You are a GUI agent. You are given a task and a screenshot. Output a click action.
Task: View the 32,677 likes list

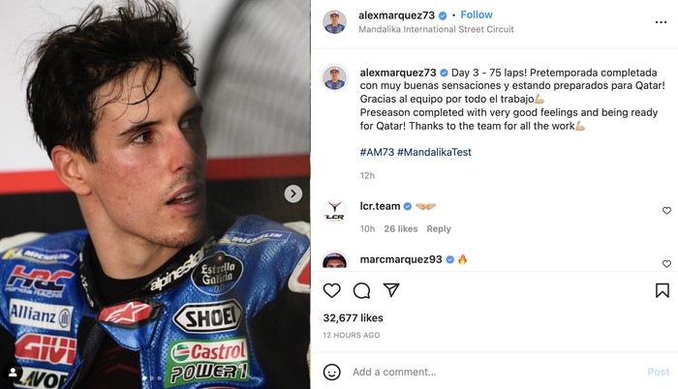pos(354,317)
